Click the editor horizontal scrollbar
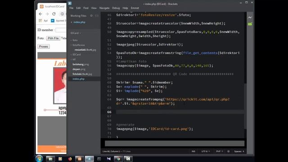Image resolution: width=288 pixels, height=162 pixels. (x=175, y=144)
